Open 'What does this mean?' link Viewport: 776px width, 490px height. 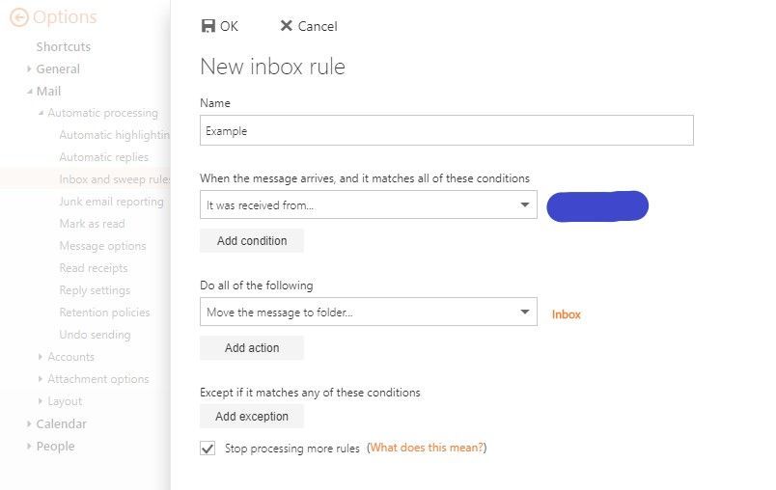(x=427, y=448)
